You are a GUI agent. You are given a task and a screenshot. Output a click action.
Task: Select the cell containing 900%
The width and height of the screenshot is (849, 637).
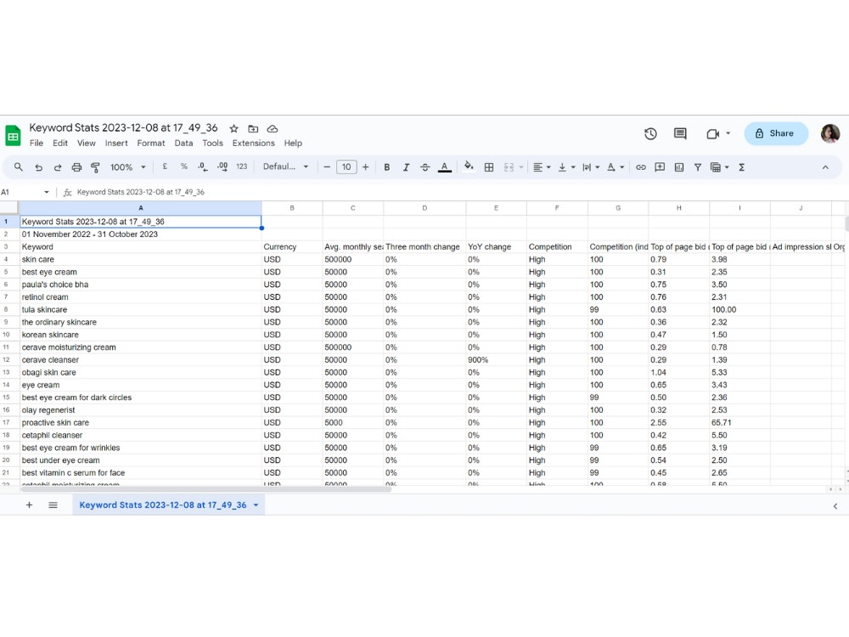coord(496,359)
